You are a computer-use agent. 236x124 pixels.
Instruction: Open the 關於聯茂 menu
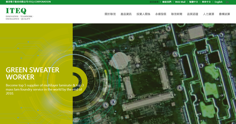110,14
